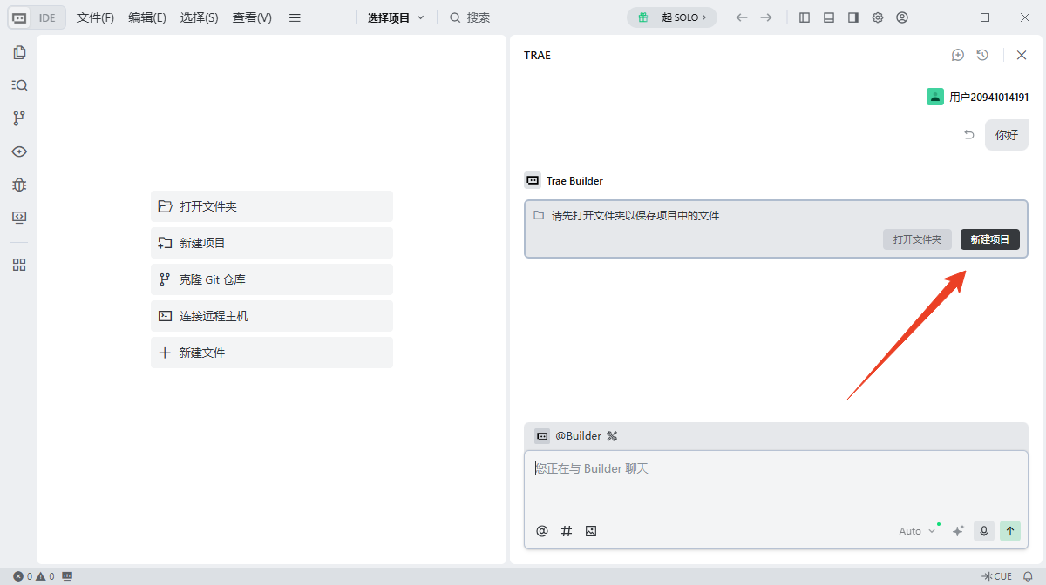Image resolution: width=1046 pixels, height=585 pixels.
Task: Activate voice input microphone
Action: click(x=984, y=530)
